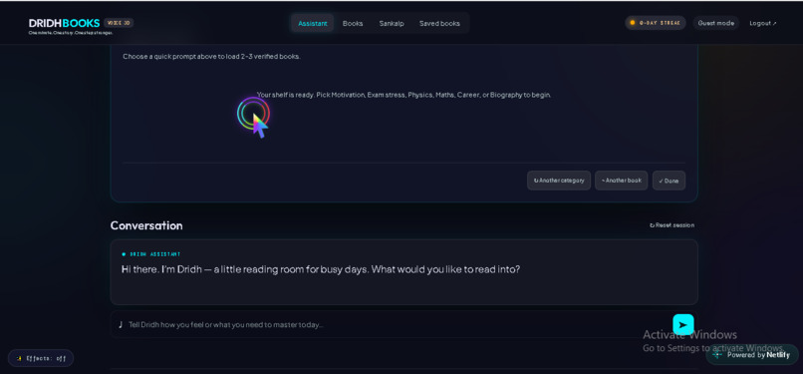Screen dimensions: 803x374
Task: Toggle Guest mode pill
Action: click(716, 23)
